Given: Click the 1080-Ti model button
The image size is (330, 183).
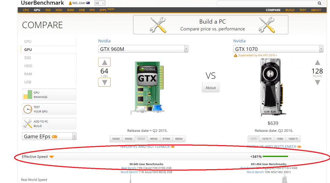Looking at the screenshot, I should pyautogui.click(x=293, y=139).
